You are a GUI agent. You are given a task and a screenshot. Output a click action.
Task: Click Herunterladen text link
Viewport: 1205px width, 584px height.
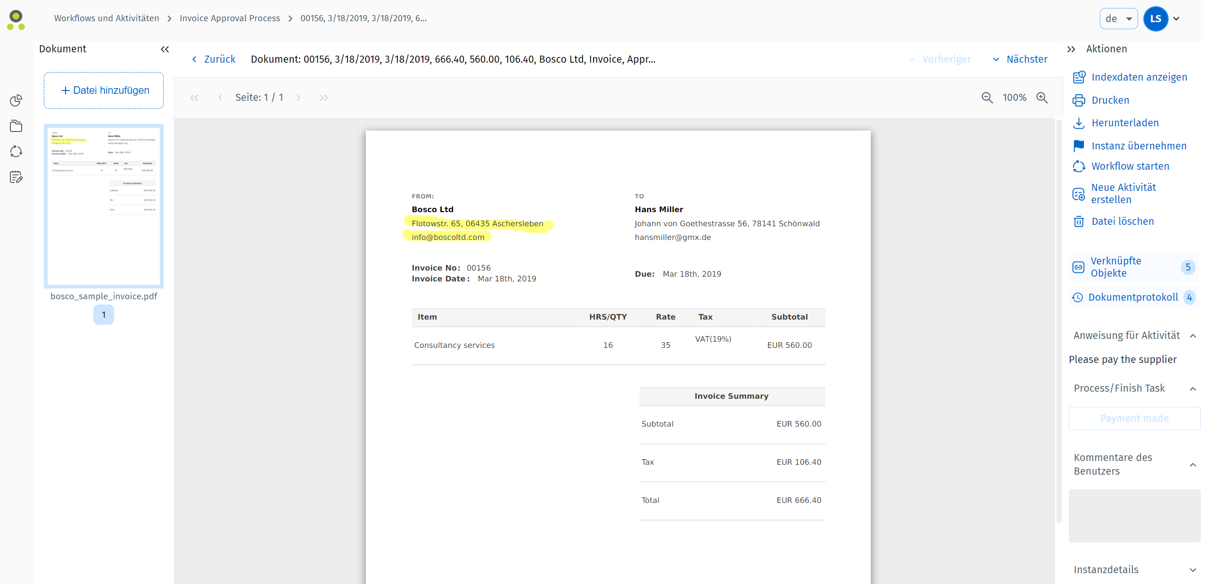tap(1125, 123)
